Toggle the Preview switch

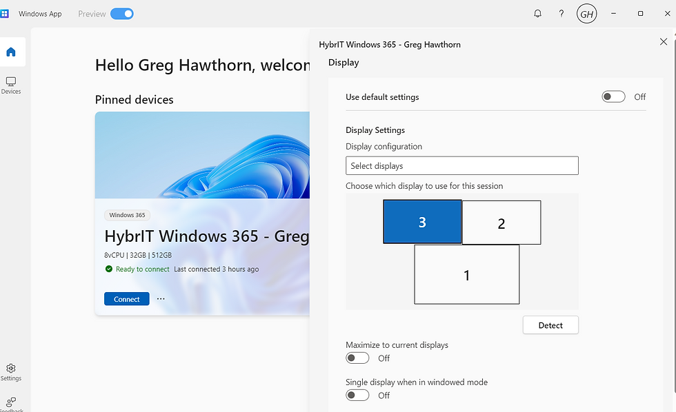[x=122, y=14]
